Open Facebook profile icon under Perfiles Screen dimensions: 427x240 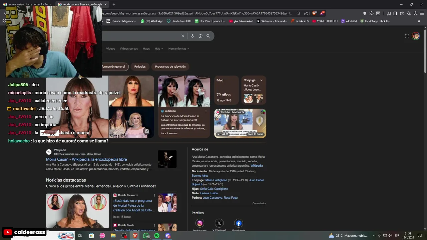tap(239, 223)
